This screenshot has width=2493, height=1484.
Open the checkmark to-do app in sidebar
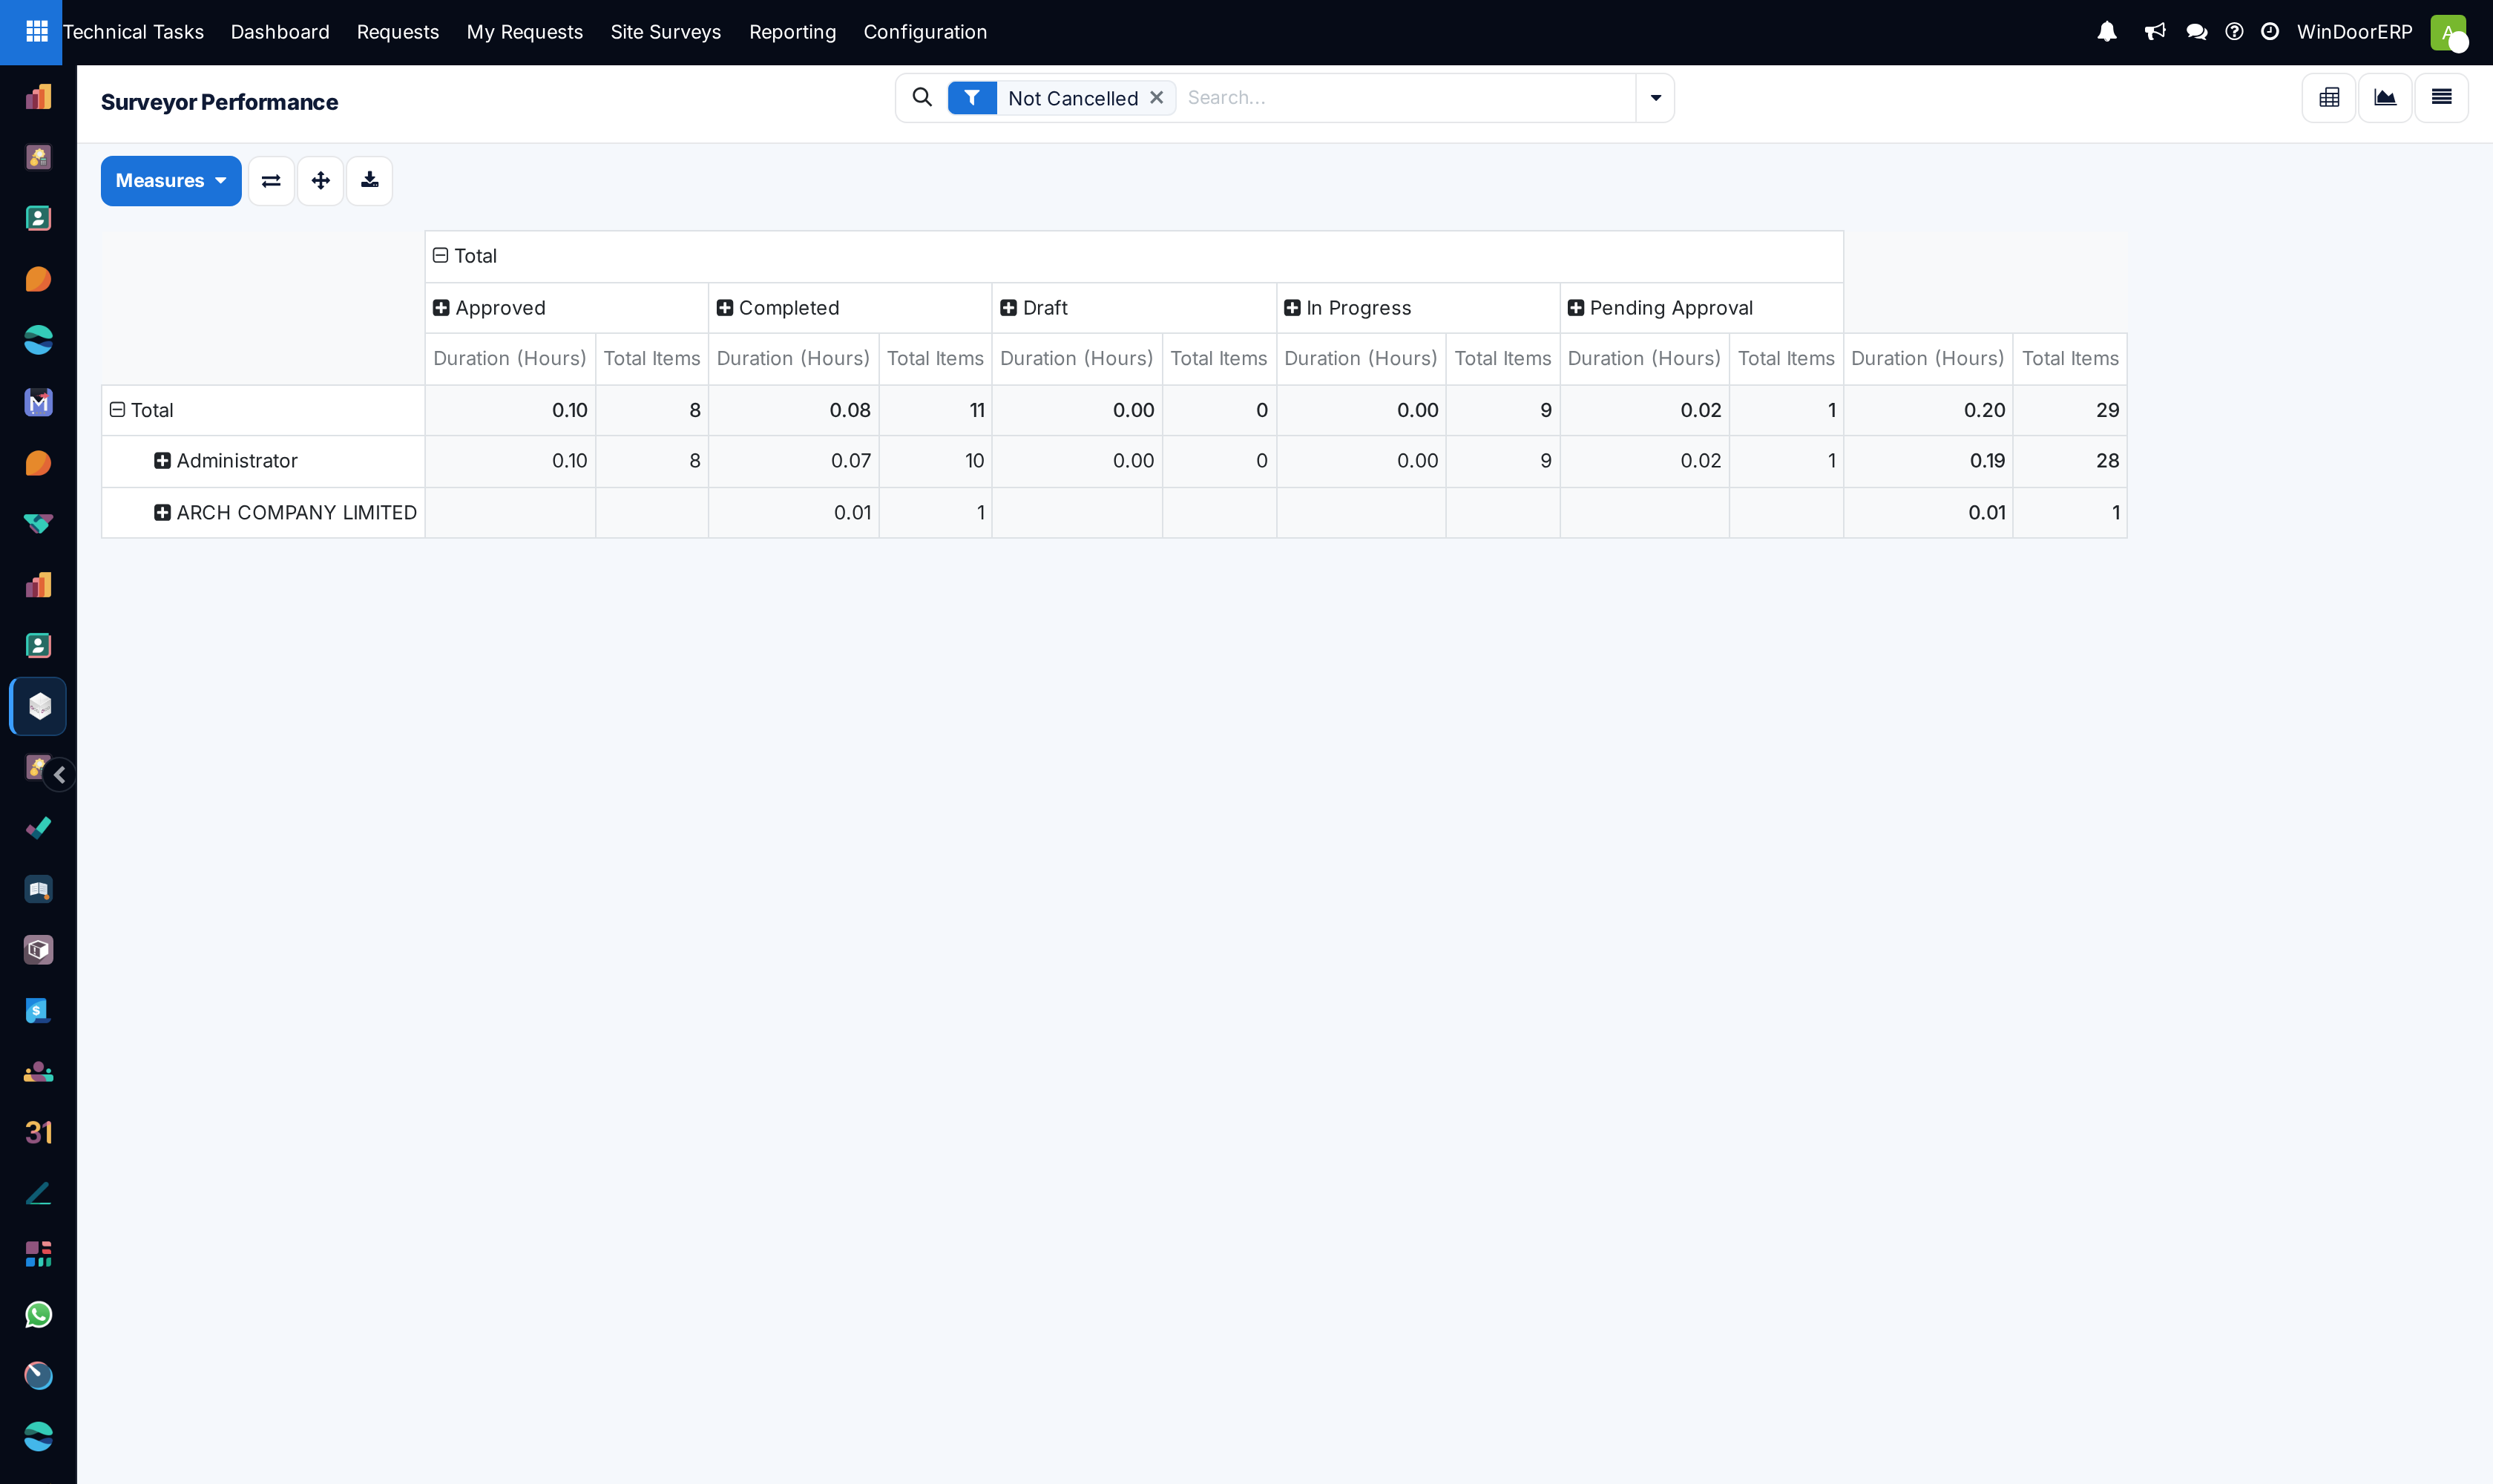[38, 828]
